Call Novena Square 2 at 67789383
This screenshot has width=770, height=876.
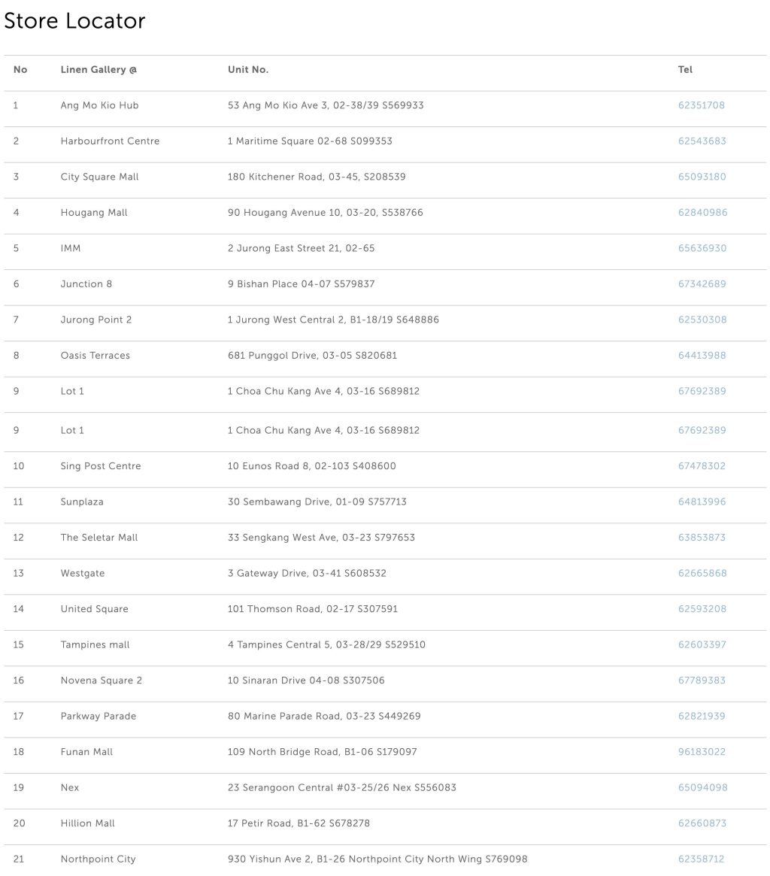pos(702,680)
